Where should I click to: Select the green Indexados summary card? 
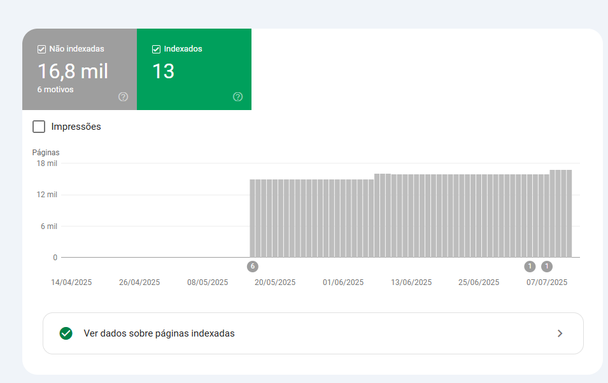point(194,69)
